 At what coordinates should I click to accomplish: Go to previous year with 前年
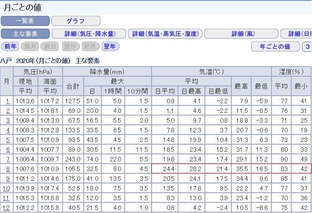pos(11,46)
